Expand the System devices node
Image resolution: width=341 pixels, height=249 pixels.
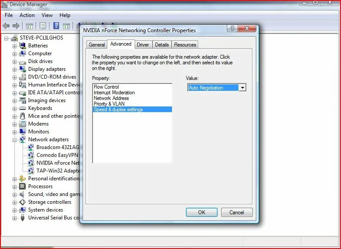tap(14, 210)
